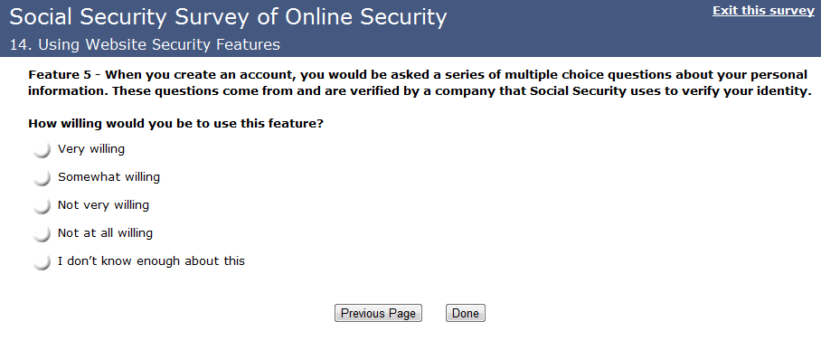Click the "Not very willing" label text
The width and height of the screenshot is (821, 350).
103,205
